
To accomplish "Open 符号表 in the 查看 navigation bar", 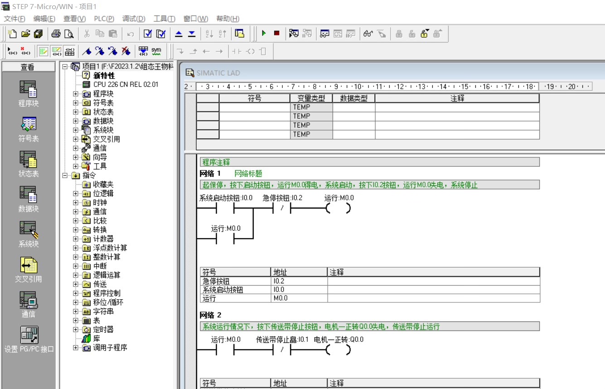I will [x=28, y=129].
